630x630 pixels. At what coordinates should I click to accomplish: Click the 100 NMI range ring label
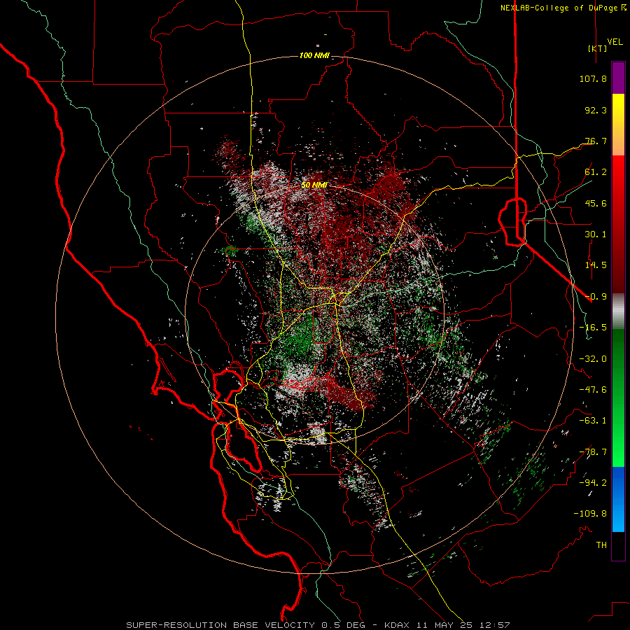[x=314, y=55]
